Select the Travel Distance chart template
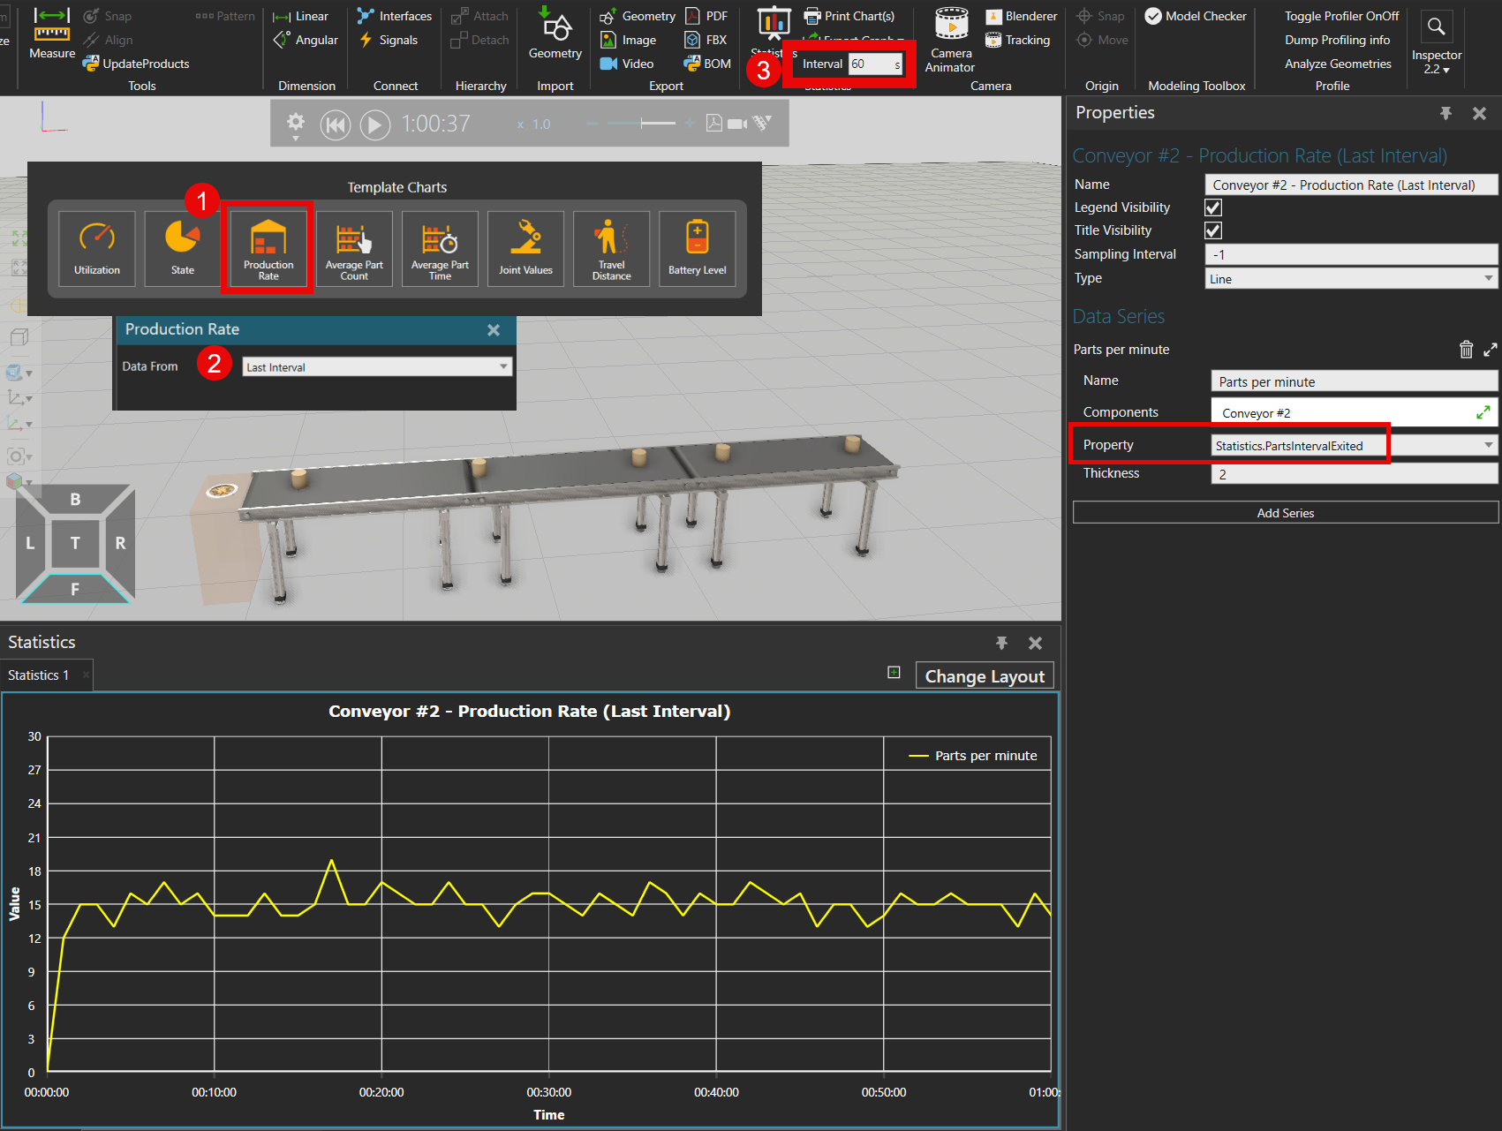This screenshot has height=1131, width=1502. (x=611, y=248)
